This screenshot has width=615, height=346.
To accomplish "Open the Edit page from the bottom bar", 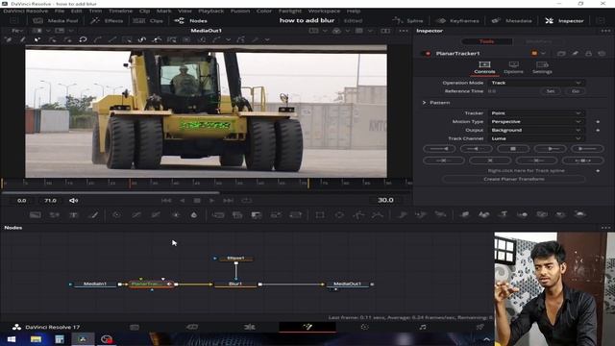I will [250, 327].
